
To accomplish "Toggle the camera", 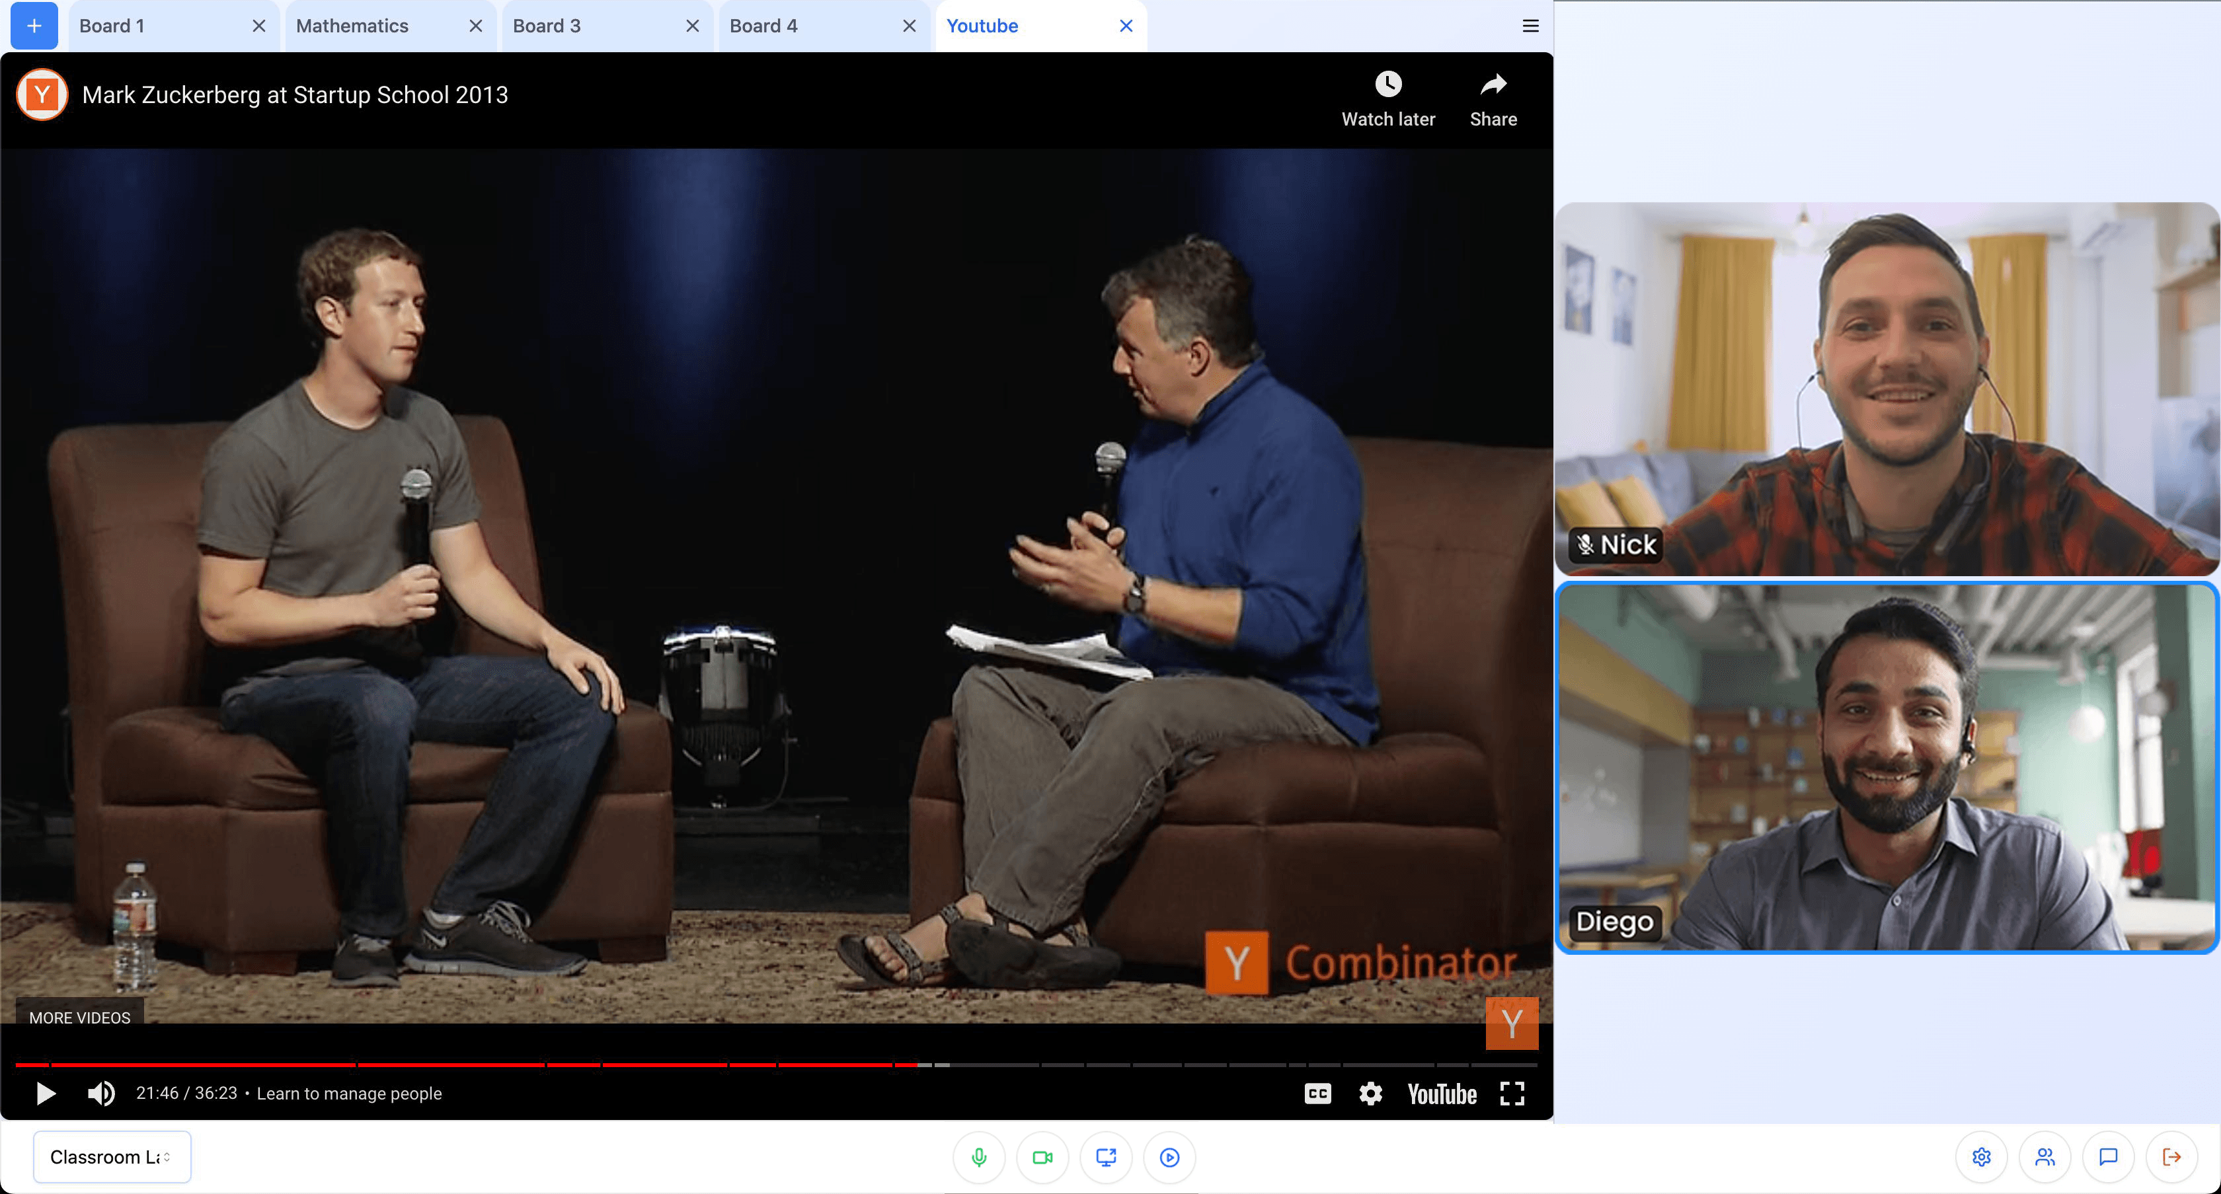I will [x=1042, y=1157].
